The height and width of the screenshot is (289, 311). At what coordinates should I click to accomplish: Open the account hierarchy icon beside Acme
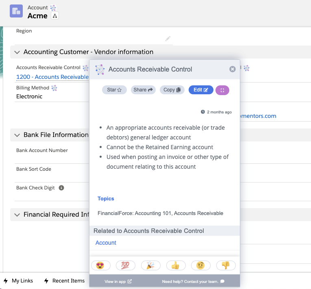[x=55, y=16]
